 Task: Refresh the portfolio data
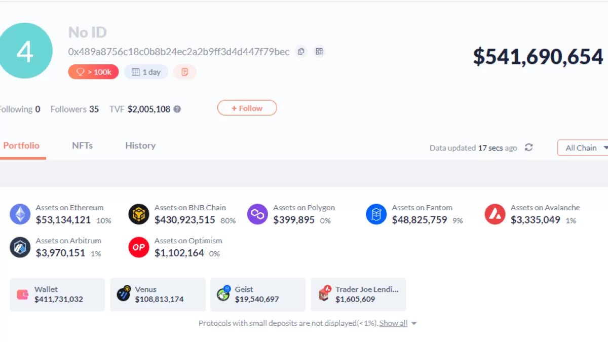coord(529,147)
